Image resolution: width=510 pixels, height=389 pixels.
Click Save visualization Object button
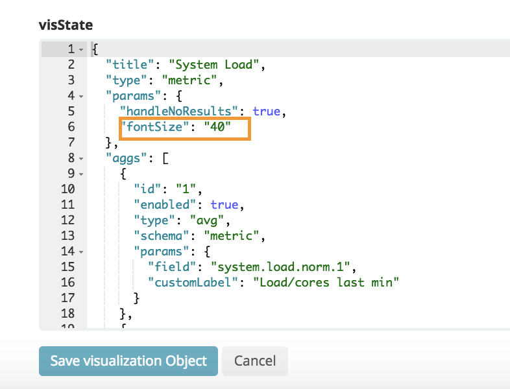tap(128, 361)
